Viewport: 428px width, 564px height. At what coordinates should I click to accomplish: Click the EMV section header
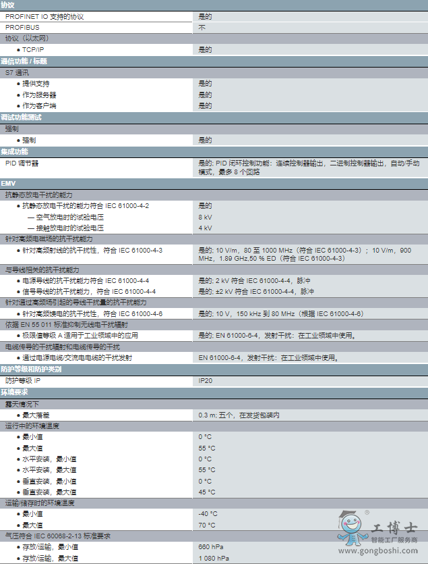point(8,184)
